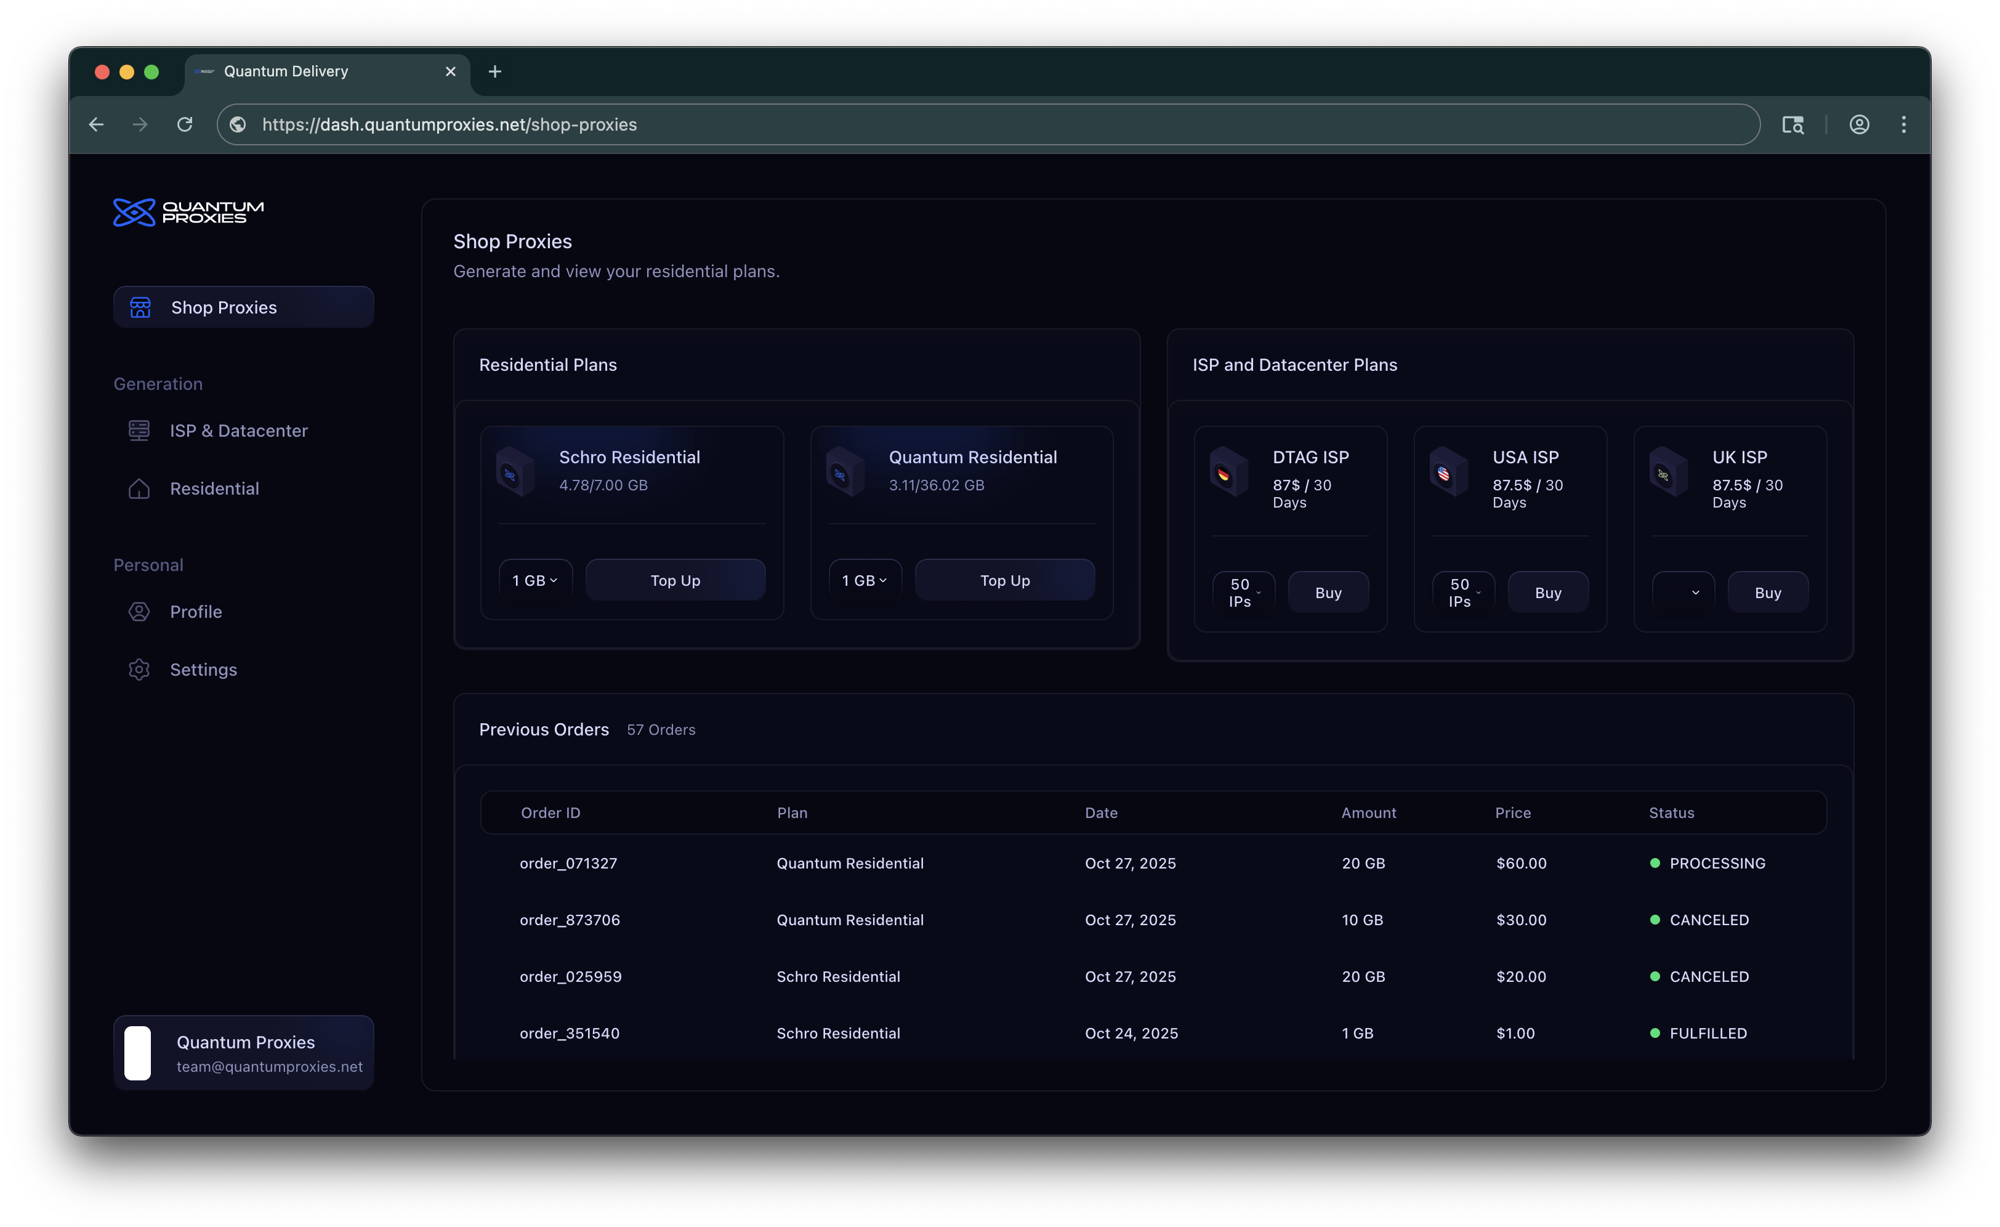The image size is (2000, 1227).
Task: Open Schro Residential 1 GB dropdown
Action: [x=535, y=580]
